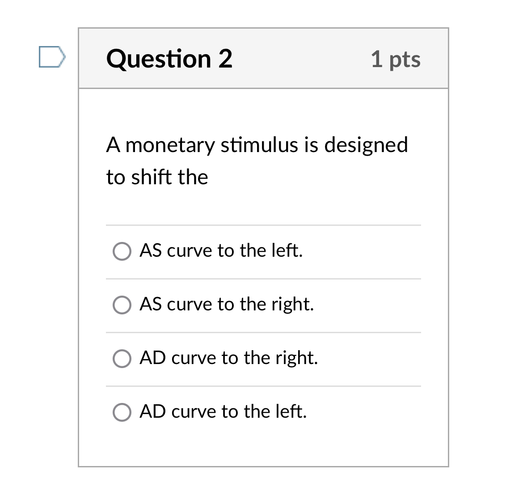This screenshot has height=500, width=527.
Task: Click the bookmark flag icon beside Question 2
Action: [x=52, y=57]
